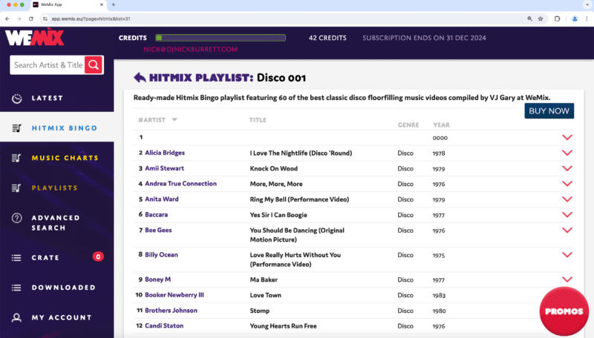Image resolution: width=594 pixels, height=338 pixels.
Task: Open My Account
Action: [62, 317]
